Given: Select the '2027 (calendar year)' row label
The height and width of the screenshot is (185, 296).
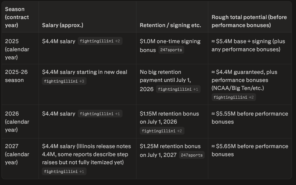Looking at the screenshot, I should (17, 154).
